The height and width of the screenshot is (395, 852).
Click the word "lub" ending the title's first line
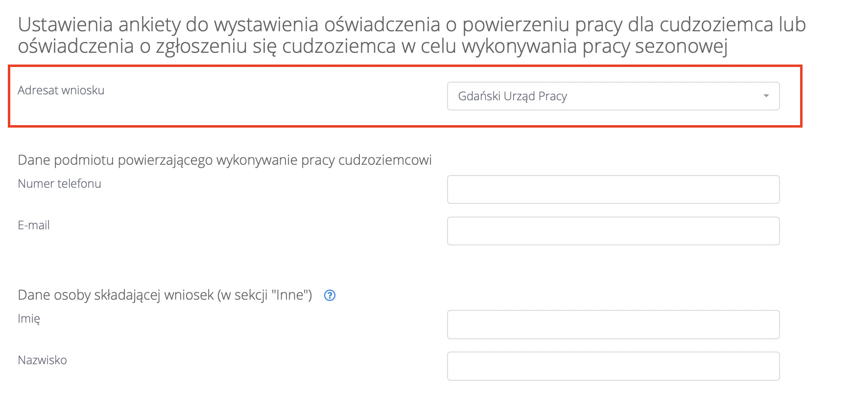click(792, 24)
